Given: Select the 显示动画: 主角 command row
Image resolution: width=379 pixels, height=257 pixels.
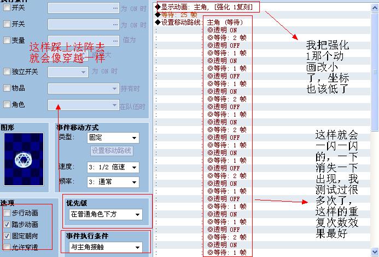Looking at the screenshot, I should pos(207,7).
